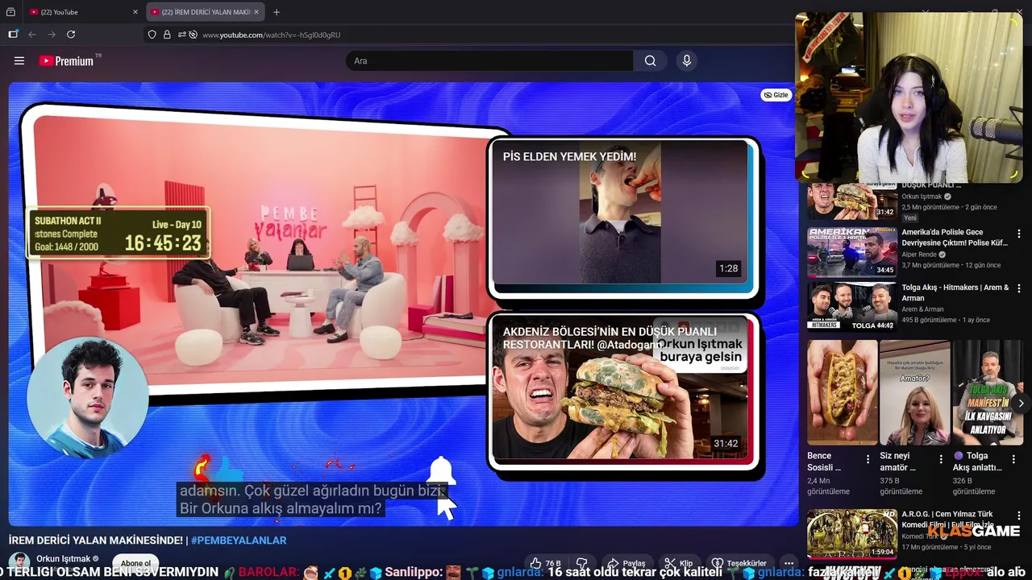Viewport: 1032px width, 580px height.
Task: Go back using the browser back arrow
Action: pyautogui.click(x=32, y=35)
